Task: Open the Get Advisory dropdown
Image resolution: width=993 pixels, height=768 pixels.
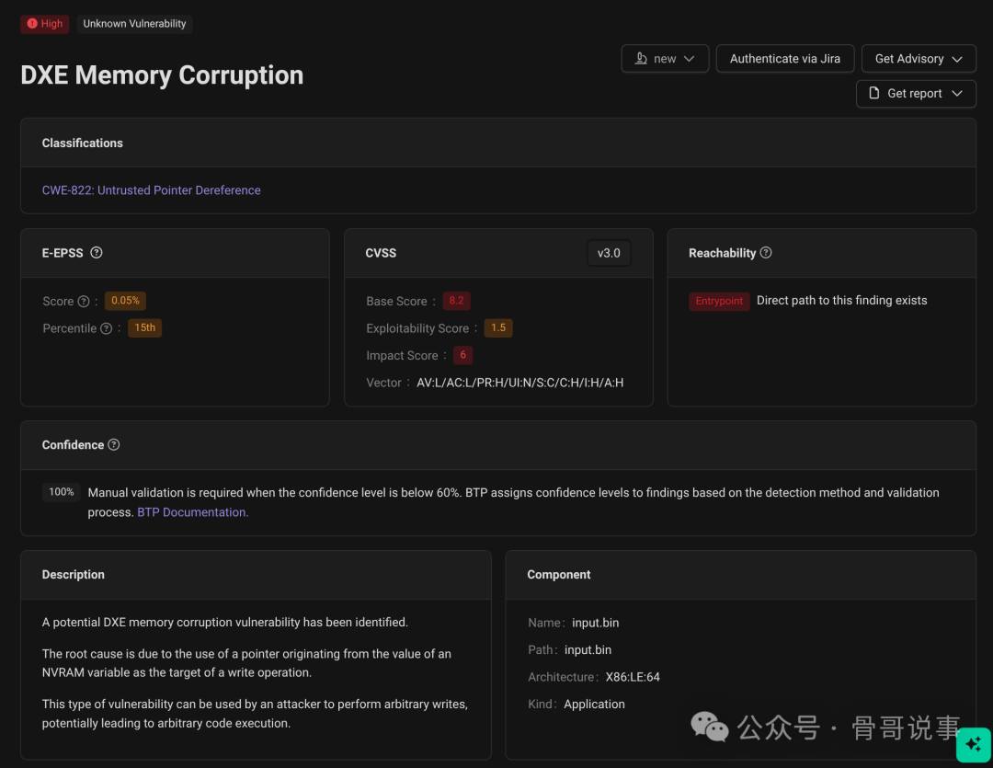Action: pos(918,59)
